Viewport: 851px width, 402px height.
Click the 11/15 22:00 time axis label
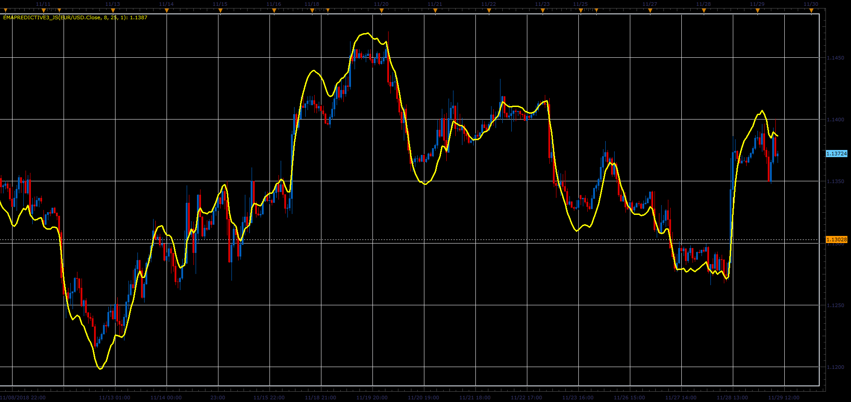[x=269, y=398]
